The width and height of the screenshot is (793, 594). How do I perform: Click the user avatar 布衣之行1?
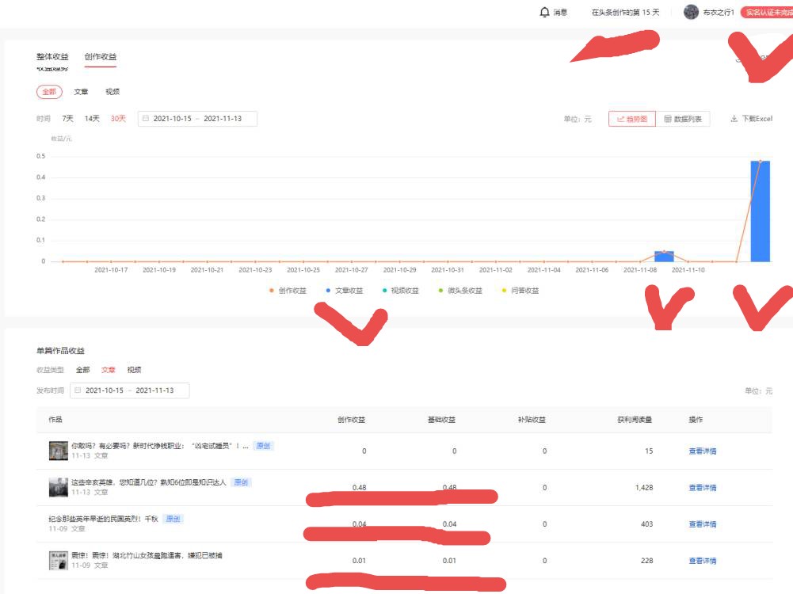tap(691, 12)
